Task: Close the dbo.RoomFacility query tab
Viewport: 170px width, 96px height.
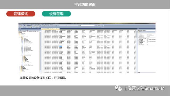Action: click(59, 29)
